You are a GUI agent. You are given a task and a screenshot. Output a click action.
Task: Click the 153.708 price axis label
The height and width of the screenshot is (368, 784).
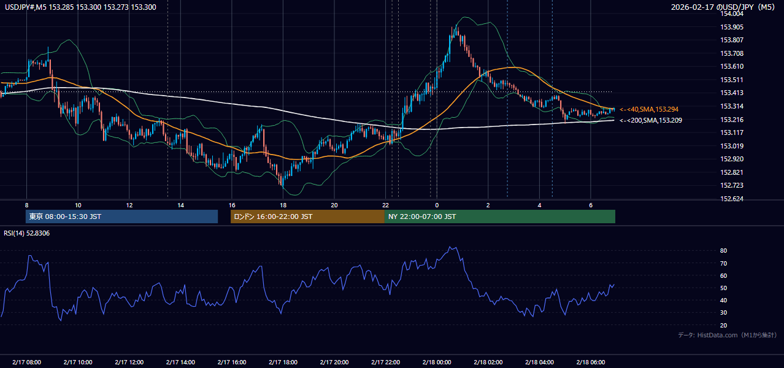click(732, 53)
